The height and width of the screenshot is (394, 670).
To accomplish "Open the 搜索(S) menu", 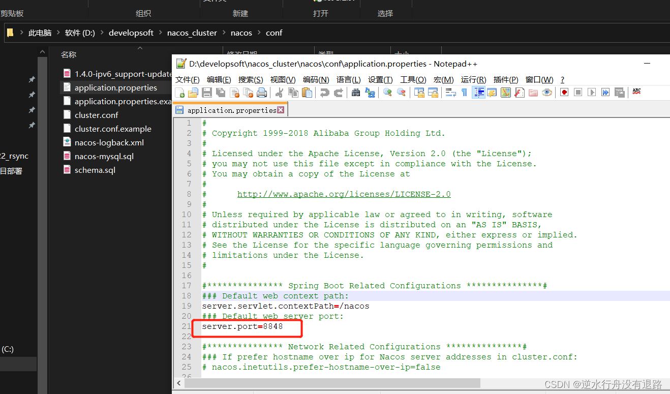I will [251, 80].
